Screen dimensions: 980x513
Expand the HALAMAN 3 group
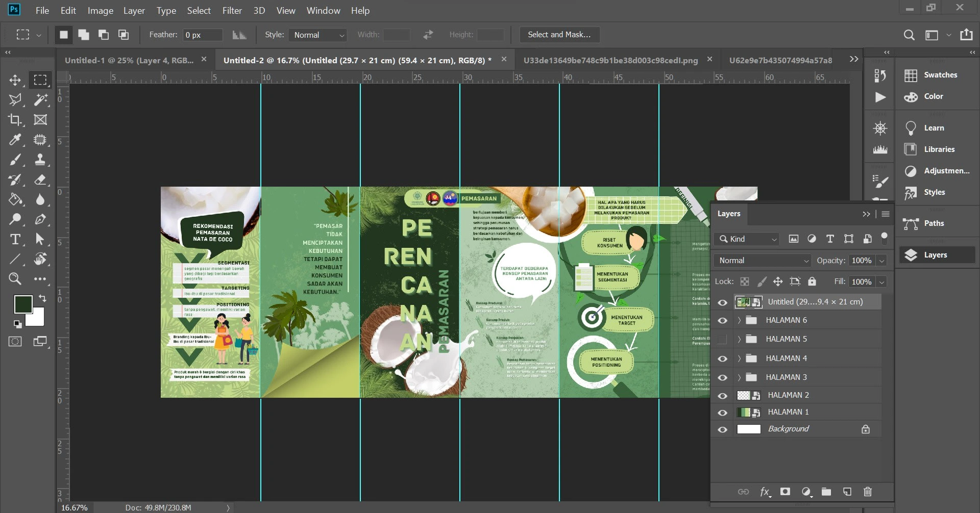[x=739, y=377]
